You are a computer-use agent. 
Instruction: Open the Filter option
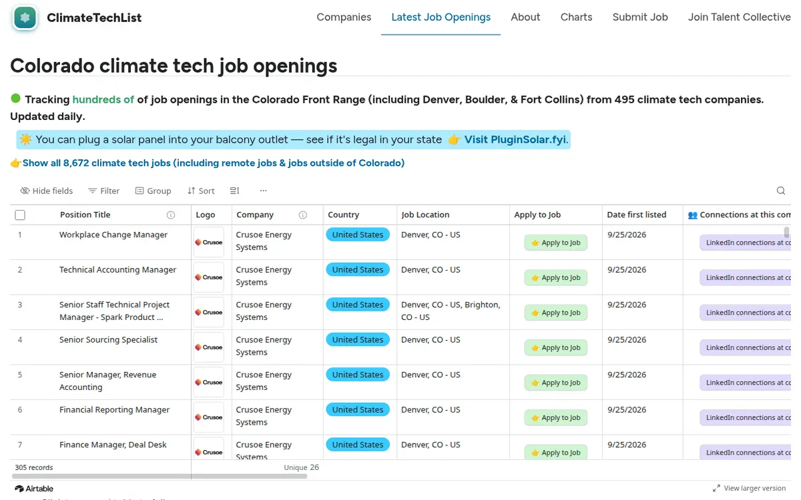[104, 191]
